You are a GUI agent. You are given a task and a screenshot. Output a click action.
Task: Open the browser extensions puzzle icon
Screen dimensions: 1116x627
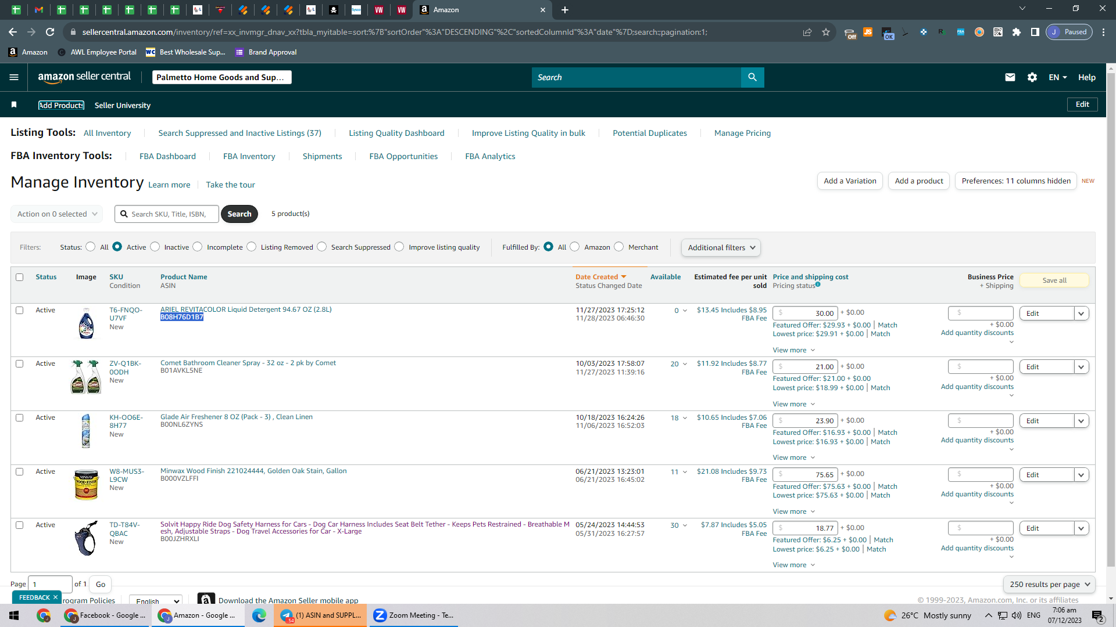click(1017, 32)
